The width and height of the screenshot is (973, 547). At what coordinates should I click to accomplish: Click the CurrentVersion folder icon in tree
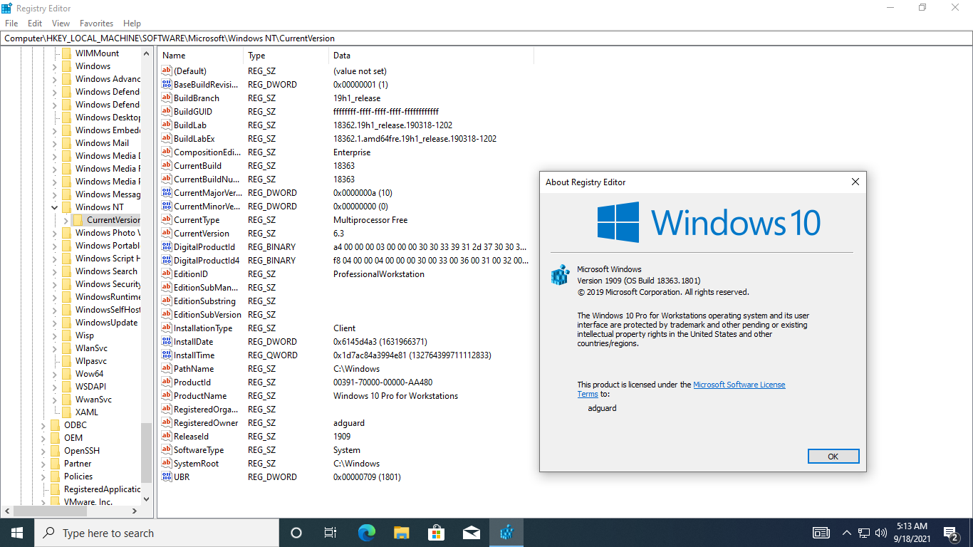click(78, 219)
